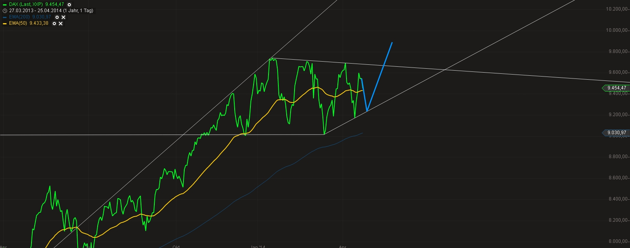Click blue EMA(200) color marker
Image resolution: width=630 pixels, height=248 pixels.
tap(5, 17)
